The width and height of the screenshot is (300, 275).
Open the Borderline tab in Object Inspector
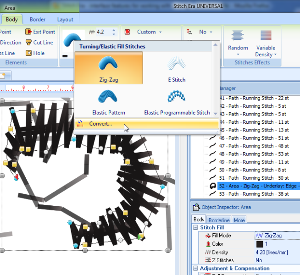[x=219, y=220]
